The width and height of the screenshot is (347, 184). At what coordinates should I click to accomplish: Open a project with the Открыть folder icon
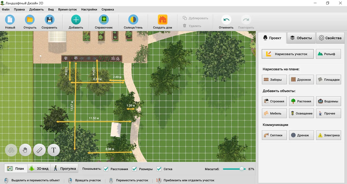(30, 20)
